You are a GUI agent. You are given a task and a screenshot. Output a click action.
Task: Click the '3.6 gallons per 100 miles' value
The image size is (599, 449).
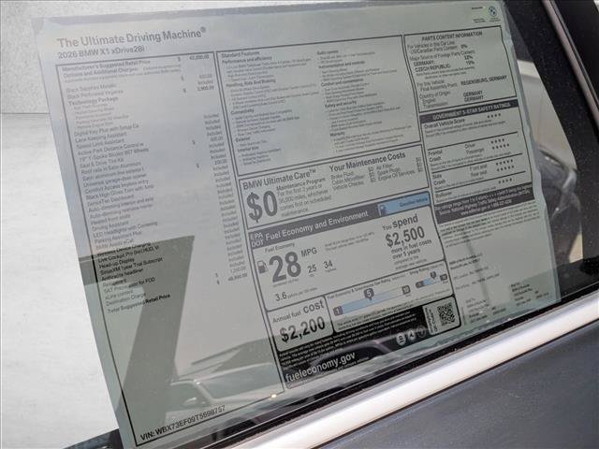click(296, 294)
